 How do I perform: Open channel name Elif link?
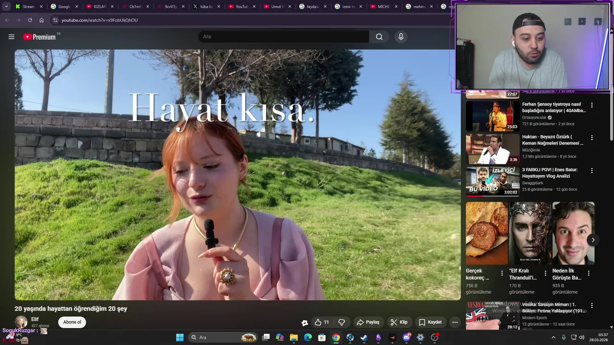[35, 319]
